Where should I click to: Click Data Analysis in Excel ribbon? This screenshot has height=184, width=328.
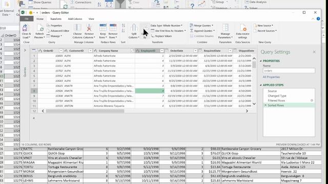click(256, 2)
